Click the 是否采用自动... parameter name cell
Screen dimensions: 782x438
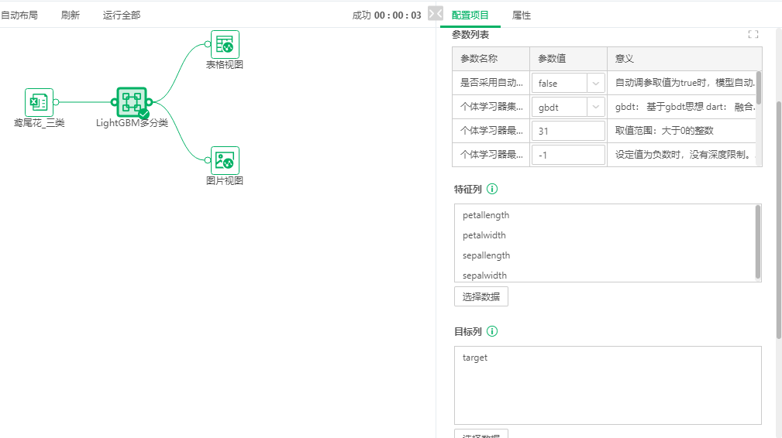(491, 83)
